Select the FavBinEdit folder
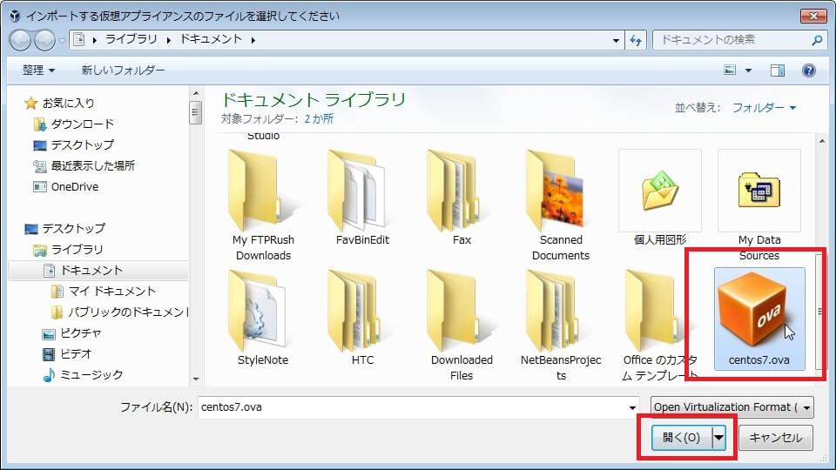 [x=361, y=190]
